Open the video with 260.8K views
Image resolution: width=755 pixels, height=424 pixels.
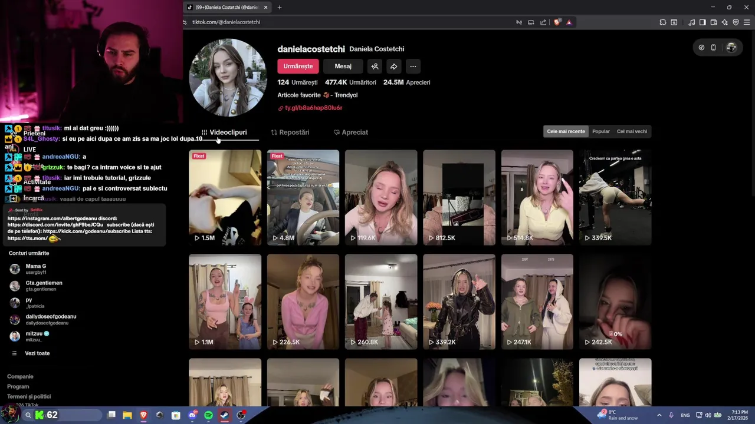click(x=381, y=302)
